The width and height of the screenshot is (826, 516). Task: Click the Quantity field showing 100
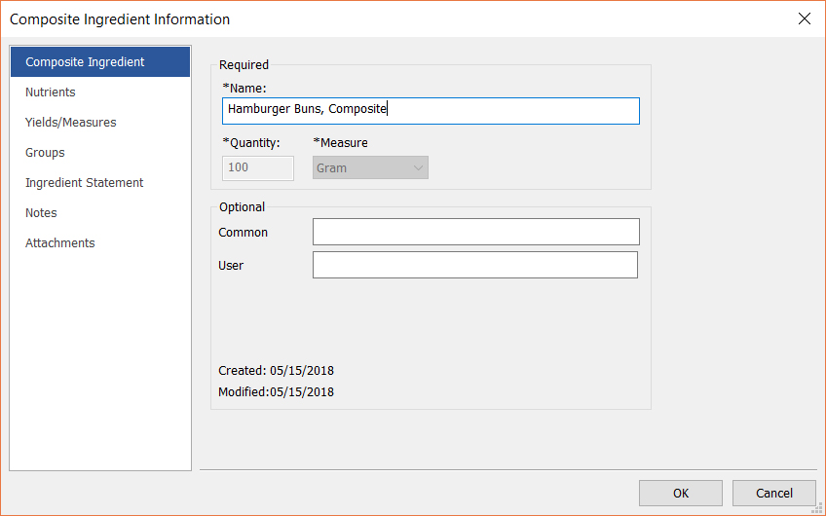click(x=258, y=167)
